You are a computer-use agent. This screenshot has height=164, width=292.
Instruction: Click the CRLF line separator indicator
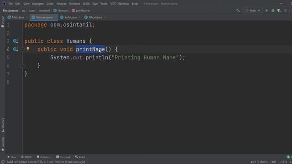(273, 162)
